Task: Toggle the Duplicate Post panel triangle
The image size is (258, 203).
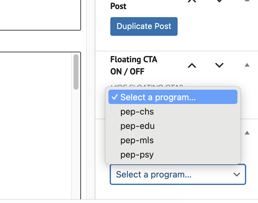Action: pyautogui.click(x=247, y=1)
